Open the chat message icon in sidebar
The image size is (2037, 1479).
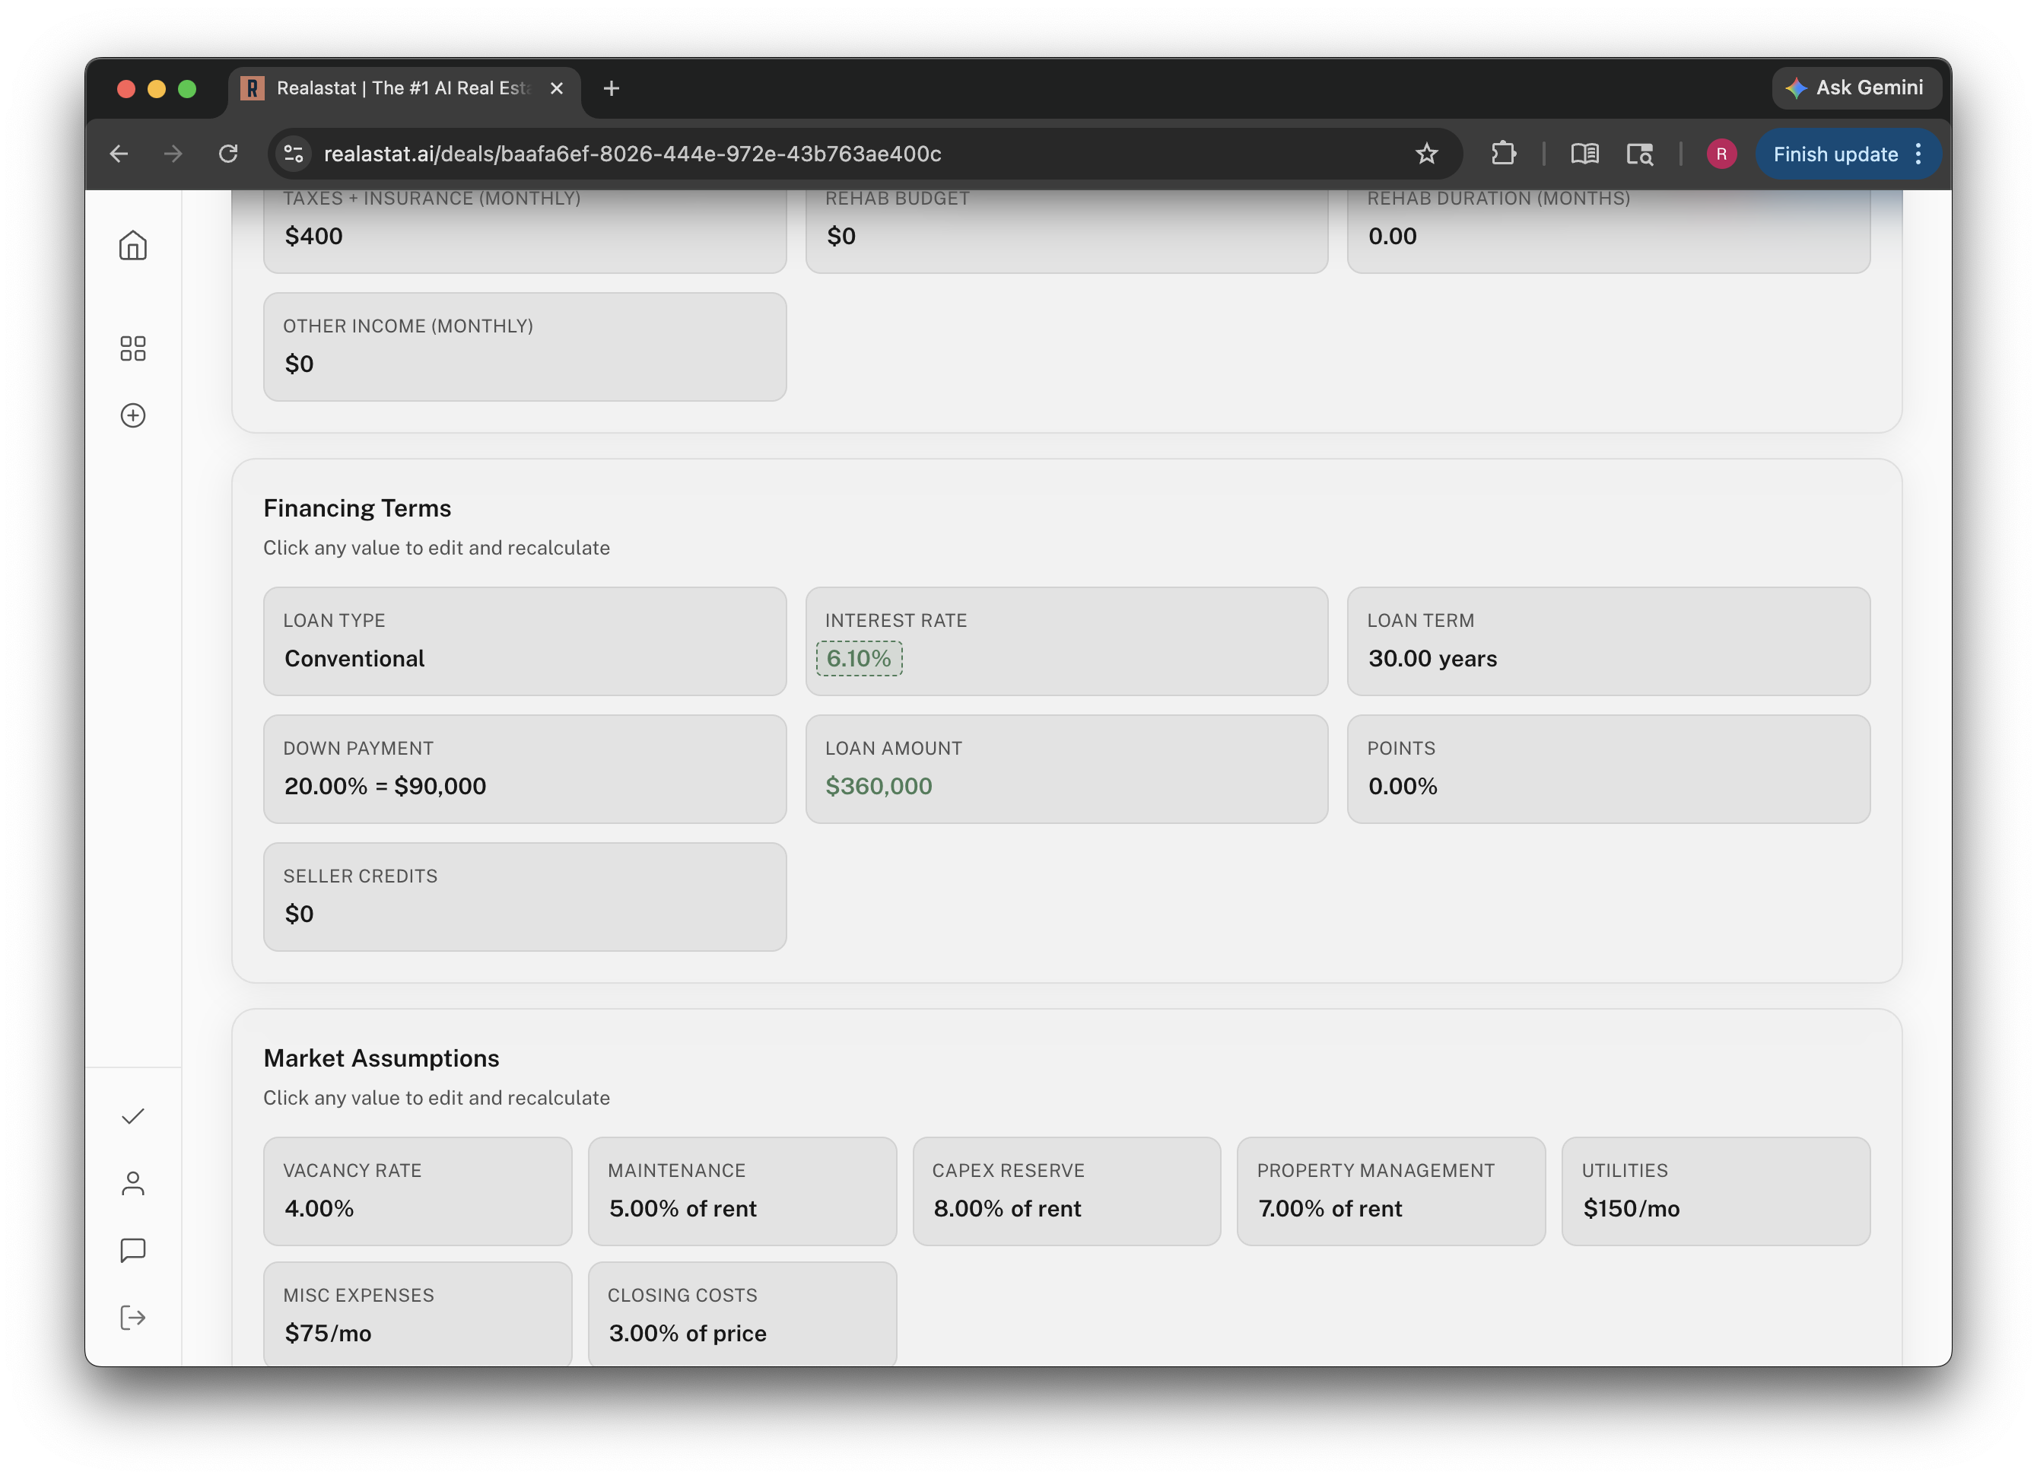tap(133, 1250)
